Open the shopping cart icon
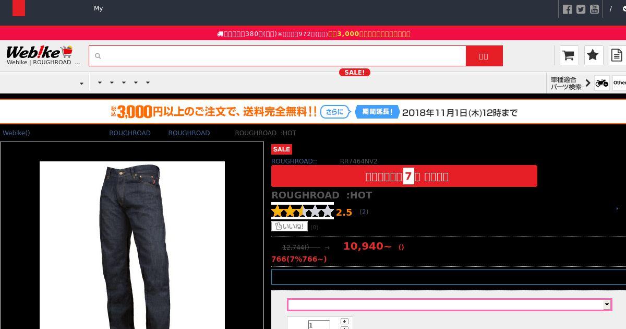Viewport: 626px width, 329px height. click(x=569, y=55)
